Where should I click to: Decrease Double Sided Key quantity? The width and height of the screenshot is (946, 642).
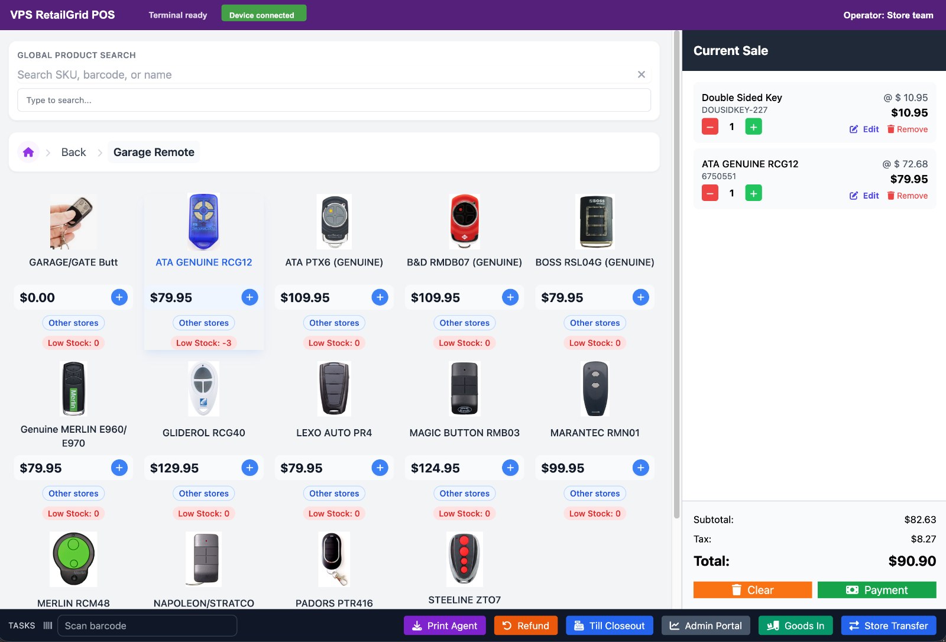710,127
